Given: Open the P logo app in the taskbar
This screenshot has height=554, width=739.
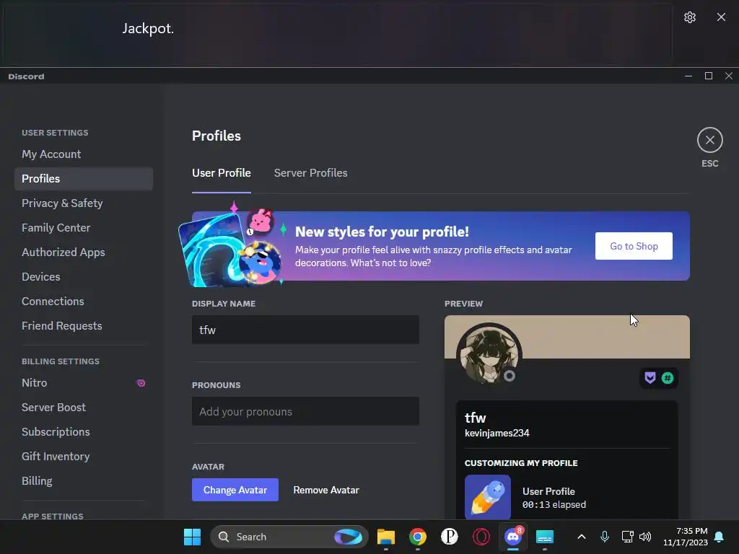Looking at the screenshot, I should (x=450, y=537).
